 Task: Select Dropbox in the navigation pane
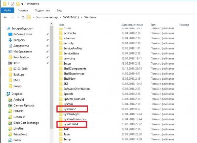click(x=17, y=94)
